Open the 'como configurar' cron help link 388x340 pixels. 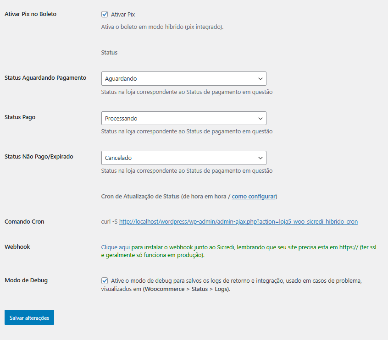254,197
